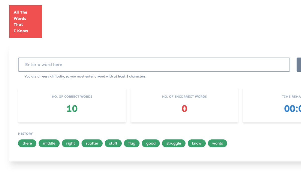Click the "flag" word tag
The image size is (301, 175).
click(x=132, y=143)
